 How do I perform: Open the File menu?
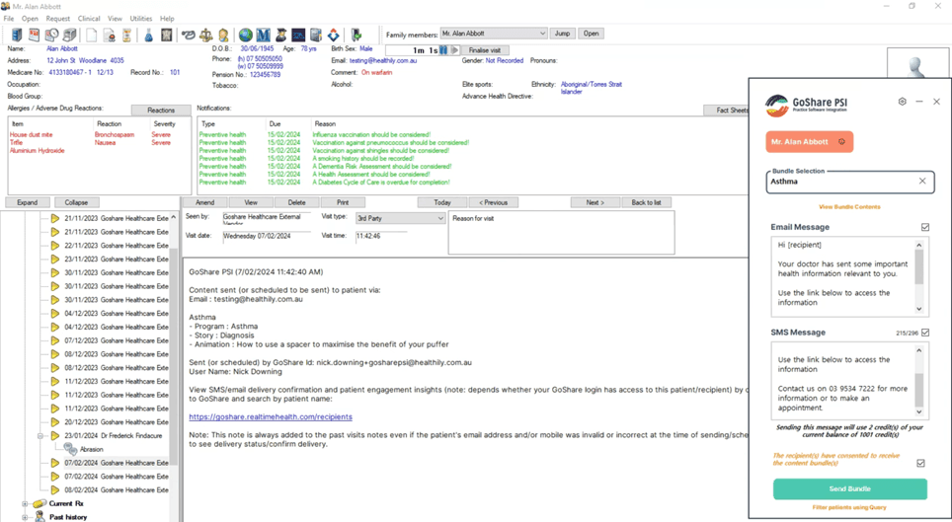tap(9, 18)
